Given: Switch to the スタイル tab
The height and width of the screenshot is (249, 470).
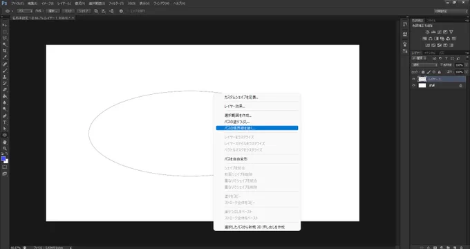Looking at the screenshot, I should coord(431,20).
